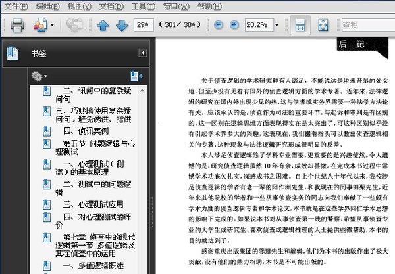Collapse the 书签 panel with arrow button
The height and width of the screenshot is (274, 395).
pyautogui.click(x=143, y=53)
